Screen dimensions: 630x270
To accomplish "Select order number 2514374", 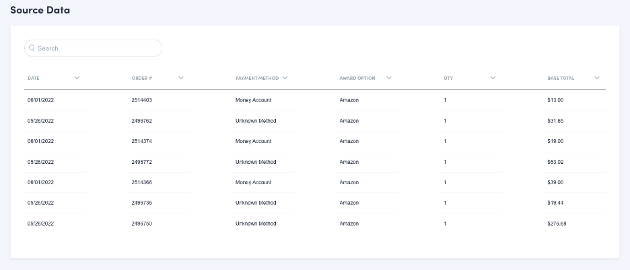I will coord(141,141).
